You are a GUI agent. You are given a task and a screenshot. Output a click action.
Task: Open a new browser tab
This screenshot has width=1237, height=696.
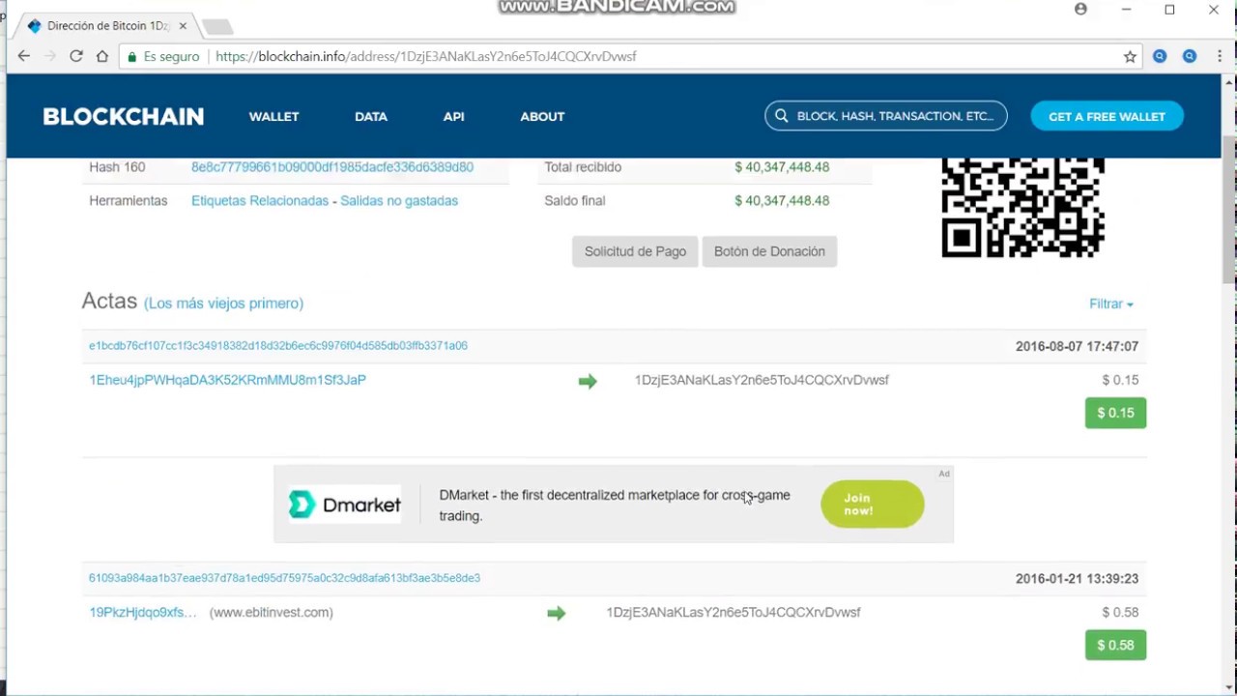[x=217, y=26]
